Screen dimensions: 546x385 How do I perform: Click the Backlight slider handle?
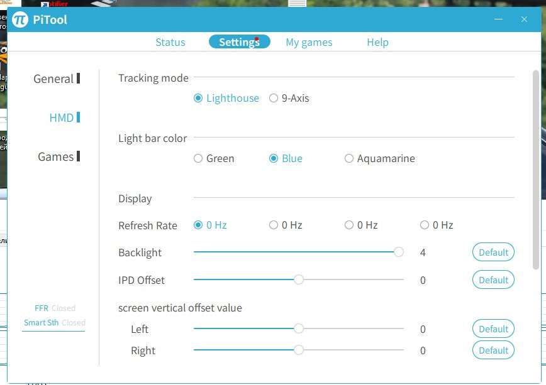click(x=399, y=252)
